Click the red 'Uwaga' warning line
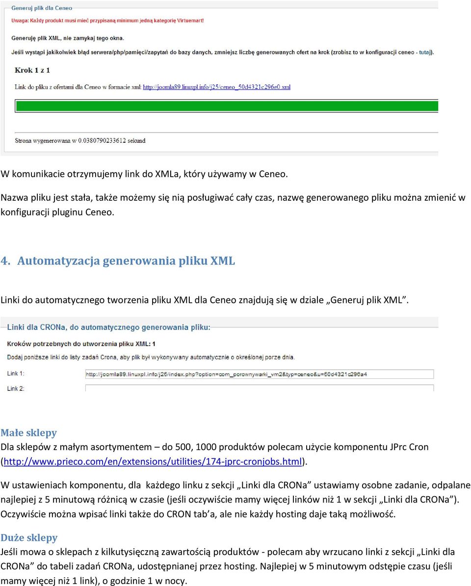 tap(107, 21)
